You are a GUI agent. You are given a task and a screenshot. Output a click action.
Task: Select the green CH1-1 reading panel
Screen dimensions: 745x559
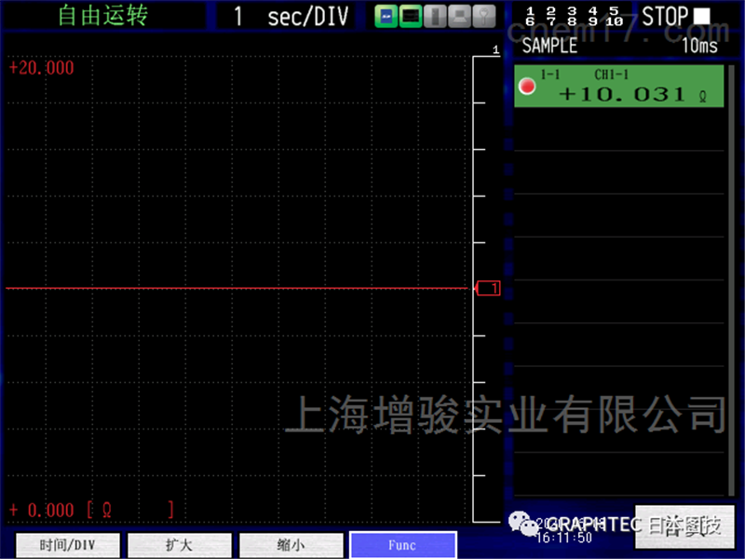(619, 87)
